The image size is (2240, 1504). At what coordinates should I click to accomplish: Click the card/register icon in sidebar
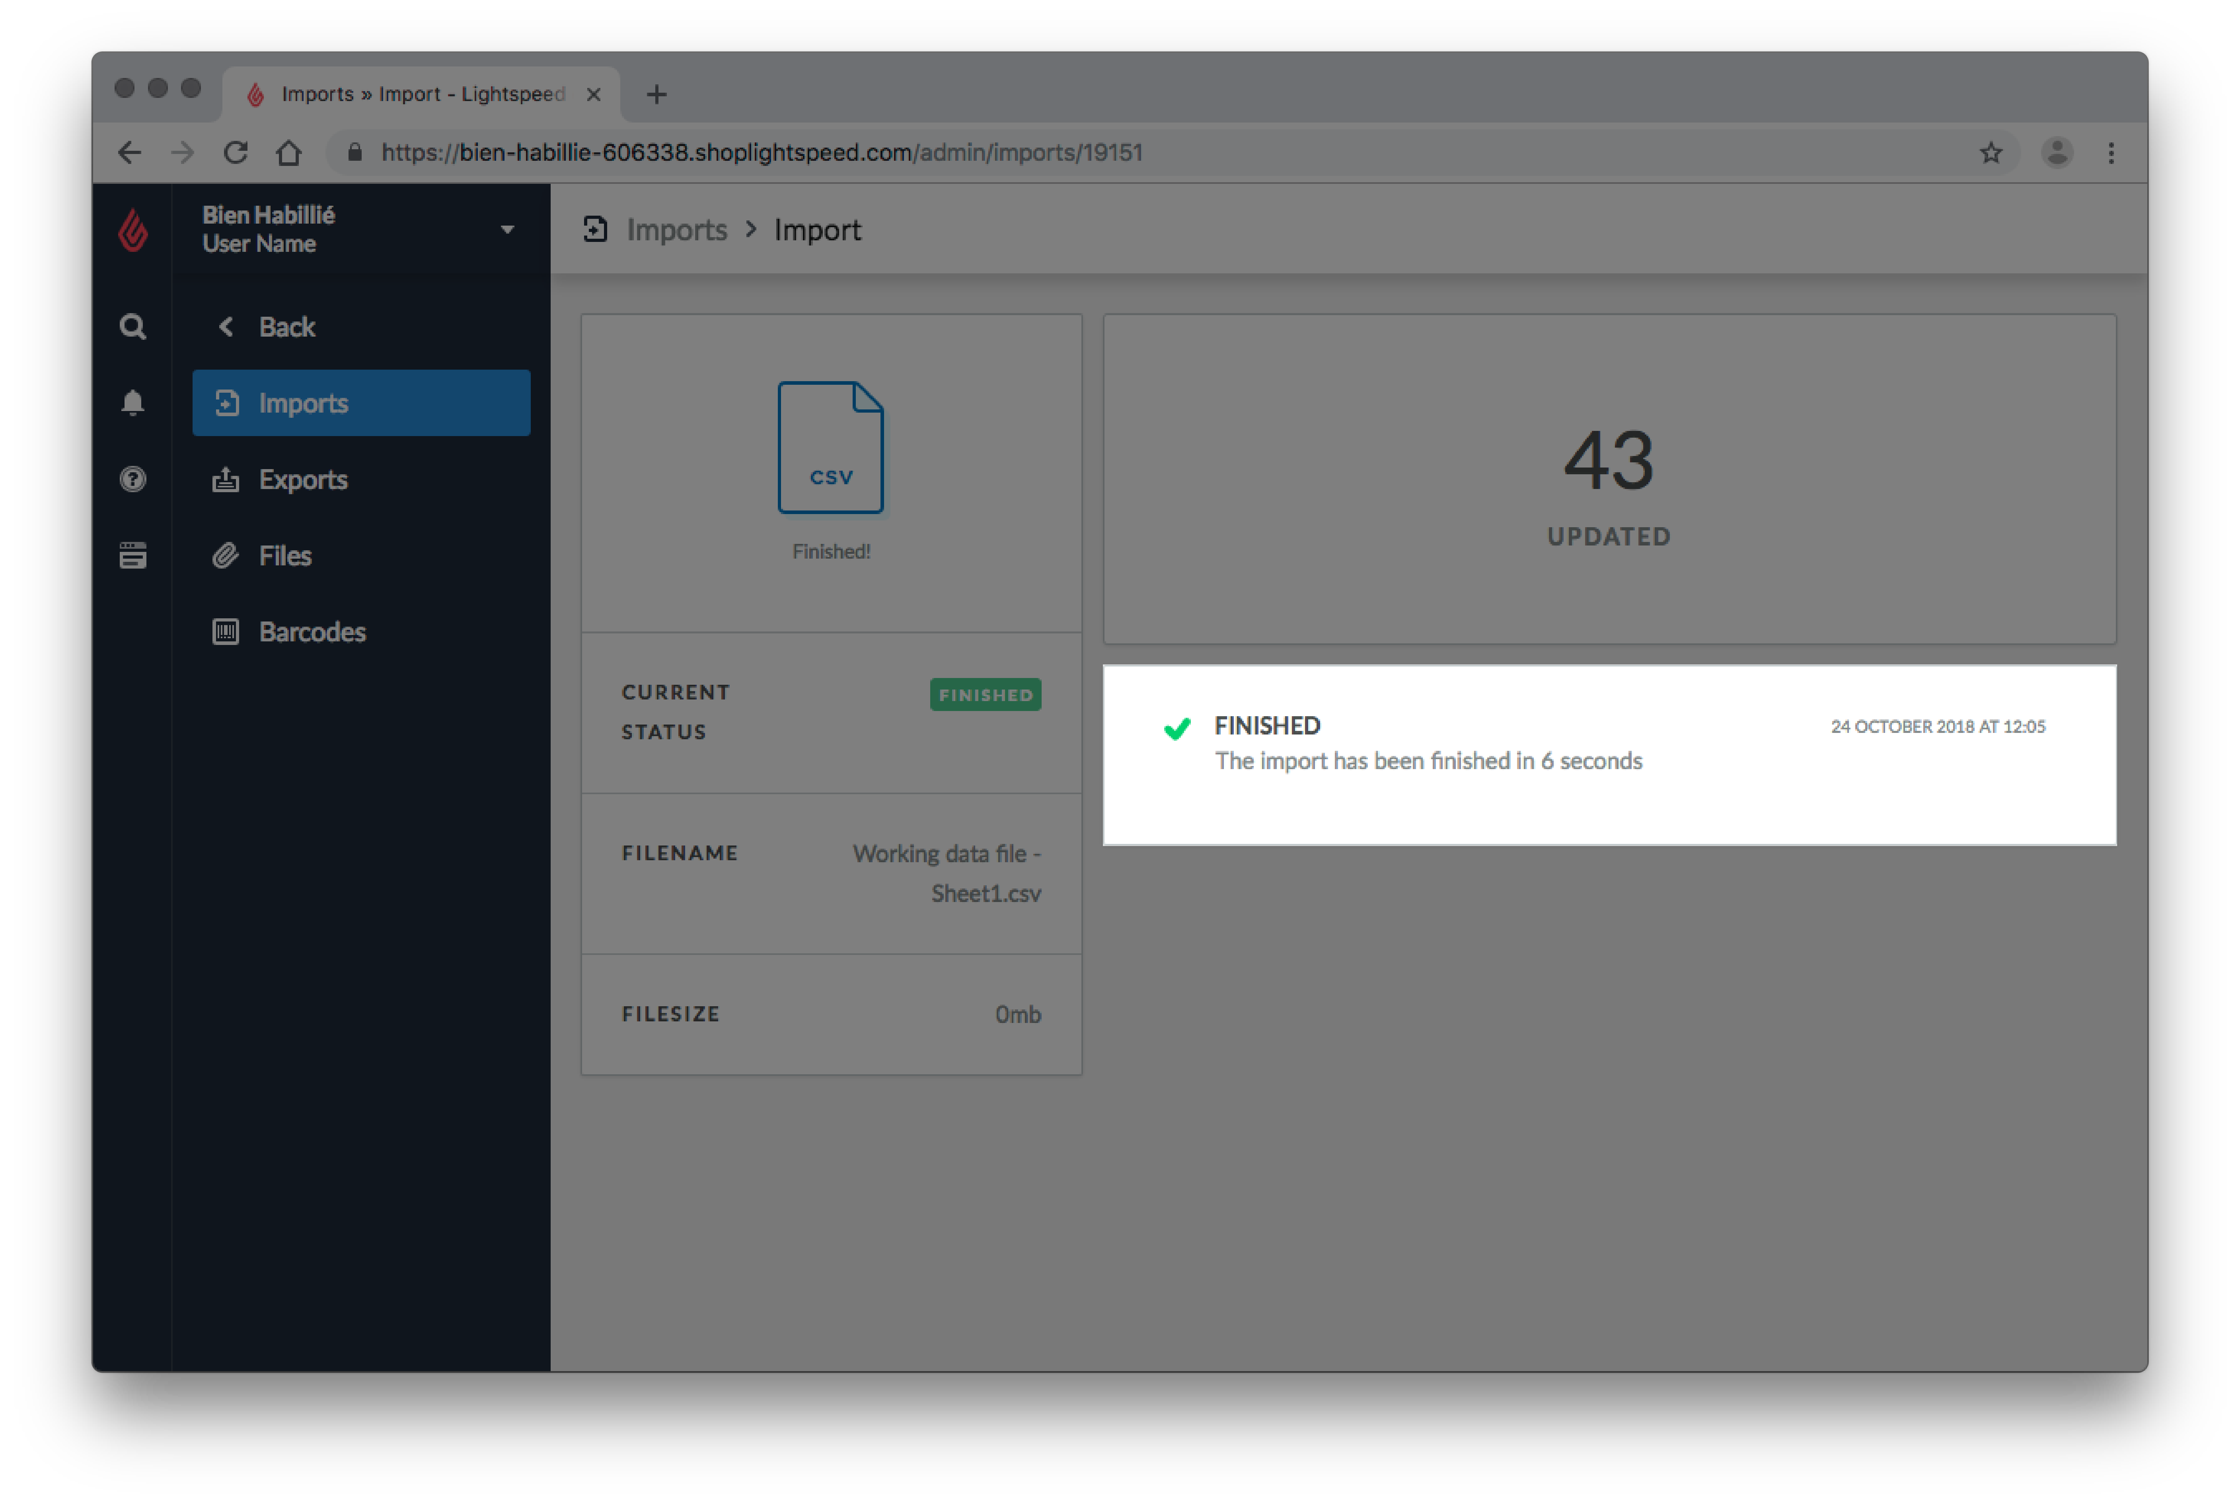coord(132,555)
